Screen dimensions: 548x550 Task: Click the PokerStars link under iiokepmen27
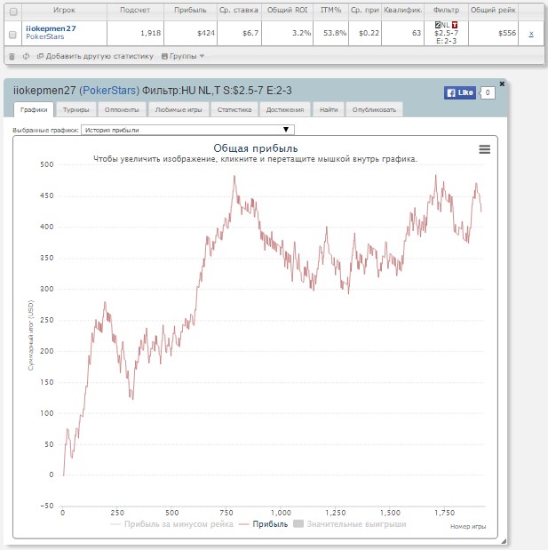click(x=45, y=36)
